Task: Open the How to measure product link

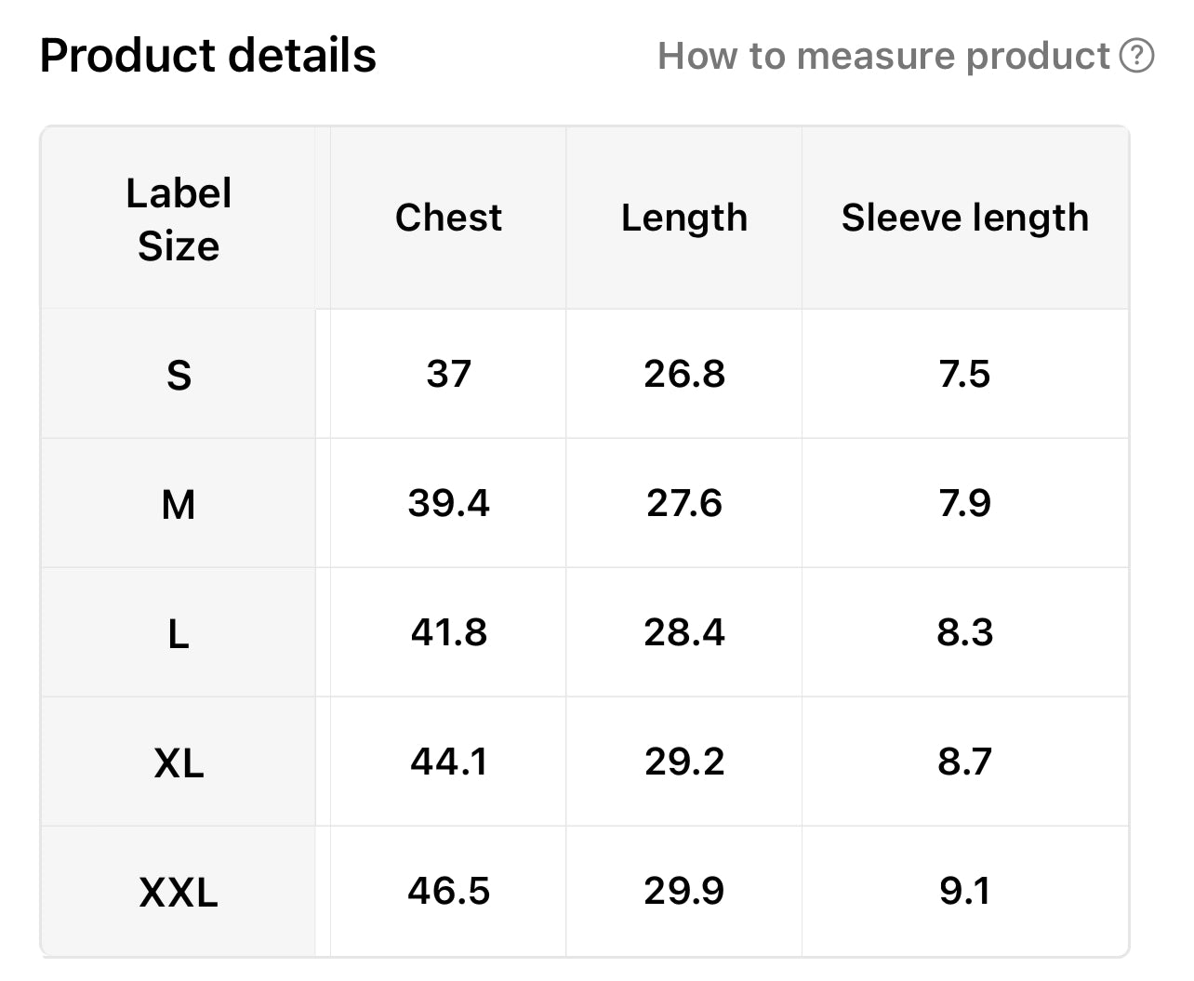Action: click(x=883, y=56)
